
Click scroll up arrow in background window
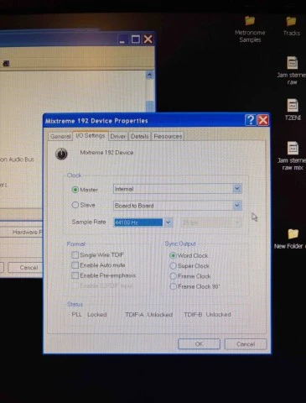(149, 75)
